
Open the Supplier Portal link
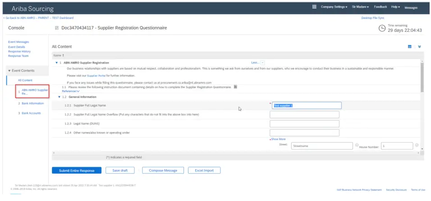[x=96, y=76]
